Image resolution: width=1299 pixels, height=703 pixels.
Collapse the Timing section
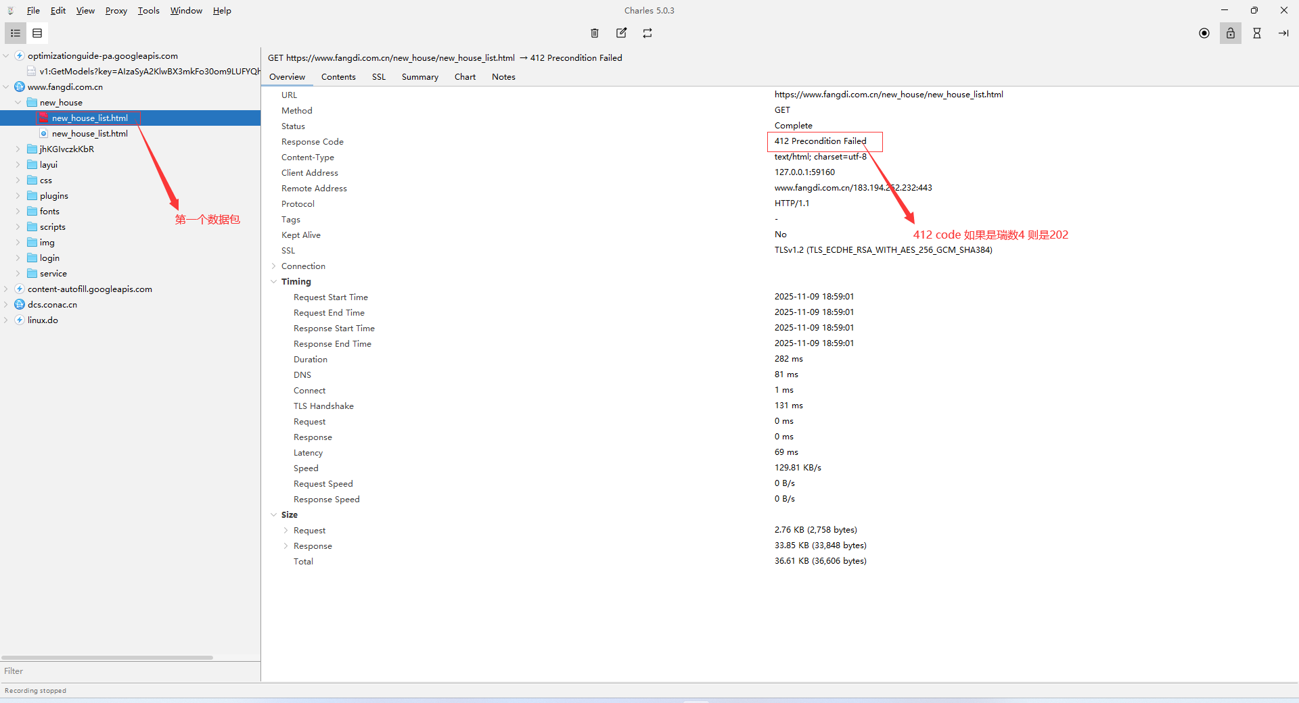(274, 282)
